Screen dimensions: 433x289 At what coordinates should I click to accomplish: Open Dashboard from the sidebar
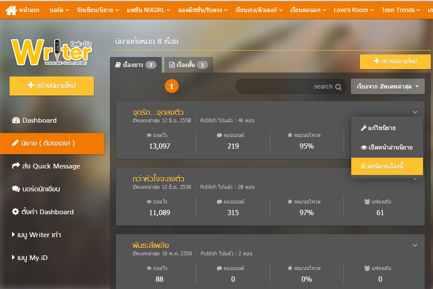(39, 121)
